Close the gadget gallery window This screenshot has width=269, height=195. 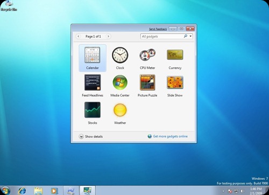190,29
